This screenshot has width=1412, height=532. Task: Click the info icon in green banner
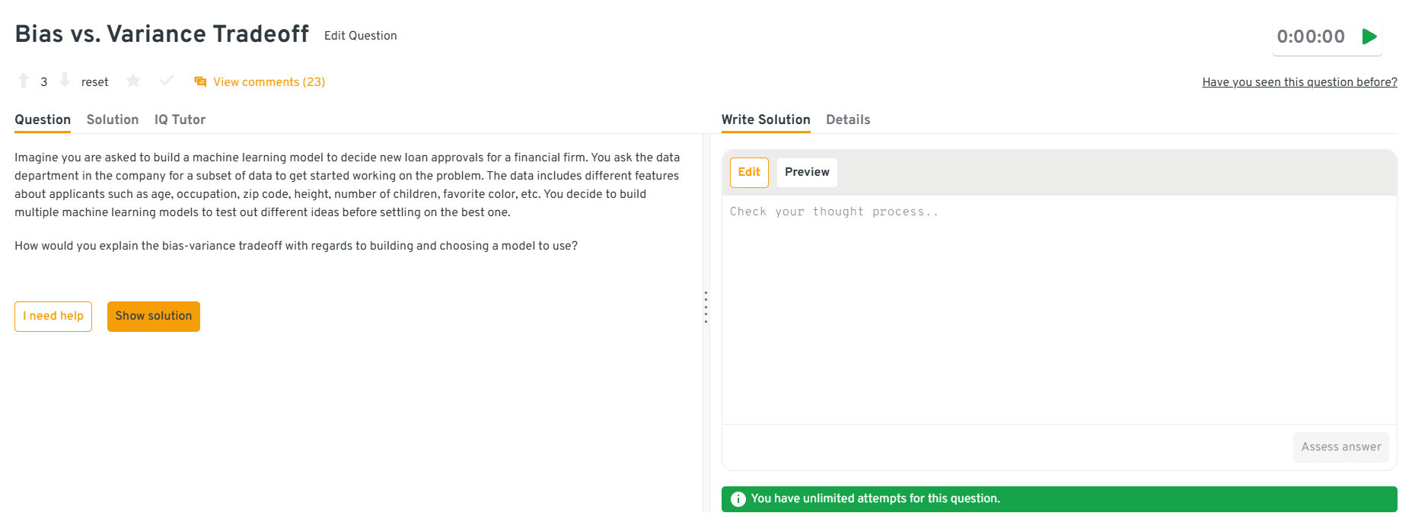coord(738,499)
